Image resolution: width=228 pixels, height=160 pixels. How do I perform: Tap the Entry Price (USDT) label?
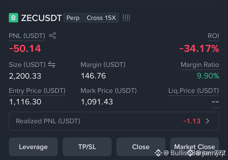pyautogui.click(x=37, y=91)
